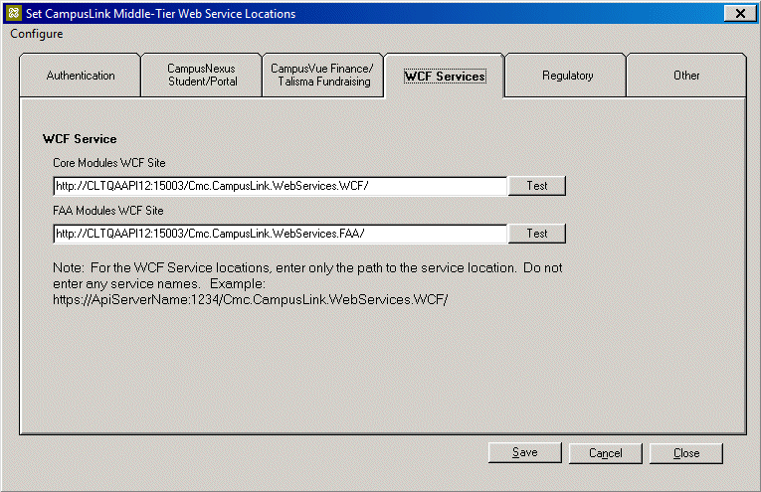Save the web service locations
The height and width of the screenshot is (492, 761).
coord(524,452)
